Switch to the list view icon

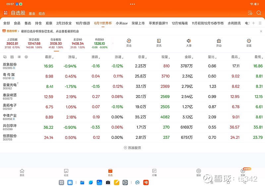(x=19, y=57)
